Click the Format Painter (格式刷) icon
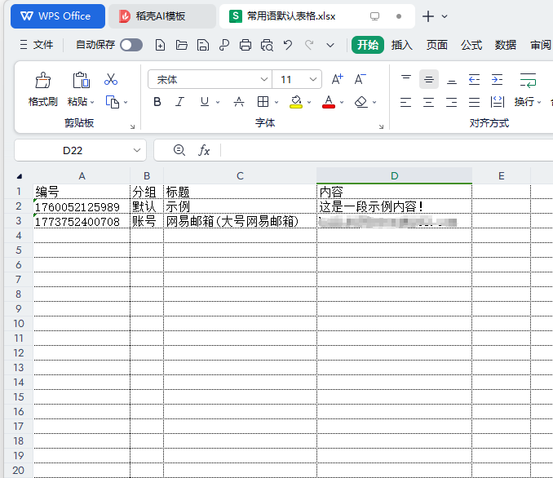The image size is (553, 478). pos(42,80)
